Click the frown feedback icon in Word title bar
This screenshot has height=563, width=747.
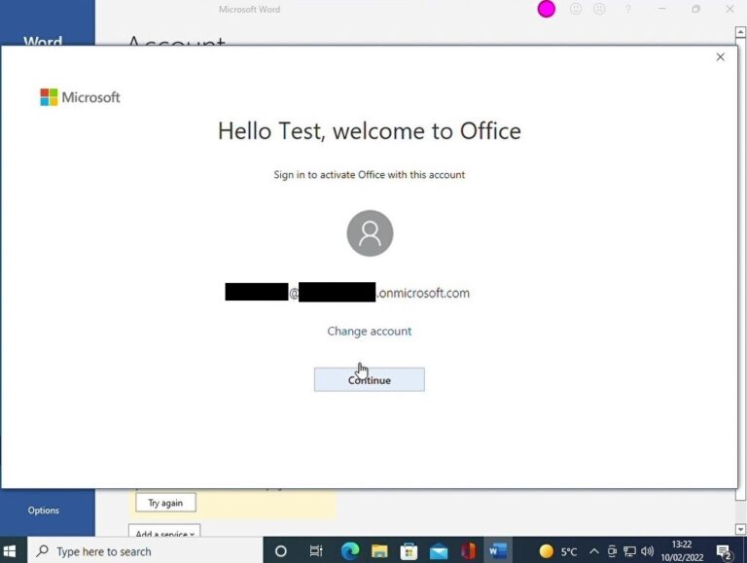tap(599, 9)
